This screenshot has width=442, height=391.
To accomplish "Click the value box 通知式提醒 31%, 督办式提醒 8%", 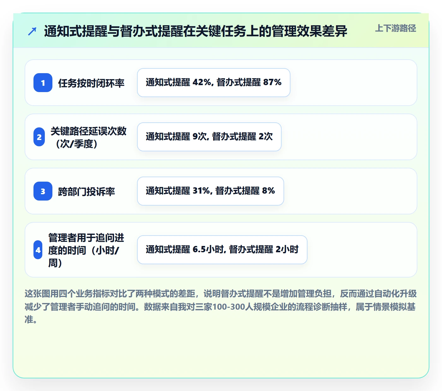I will [x=211, y=191].
